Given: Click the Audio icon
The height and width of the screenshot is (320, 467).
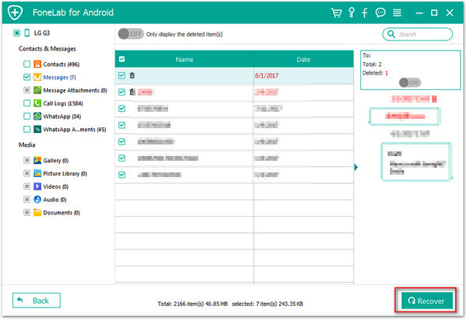Looking at the screenshot, I should click(x=37, y=200).
